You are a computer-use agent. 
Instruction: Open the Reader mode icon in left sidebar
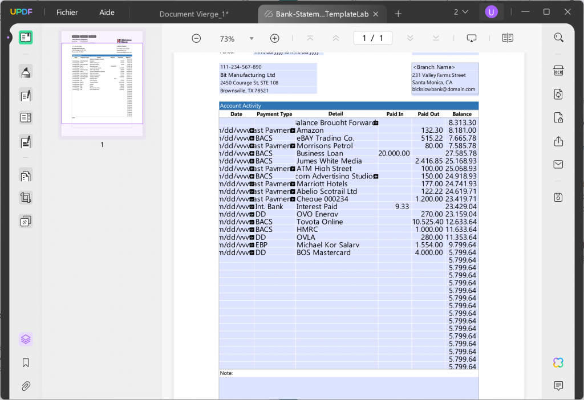pos(26,38)
